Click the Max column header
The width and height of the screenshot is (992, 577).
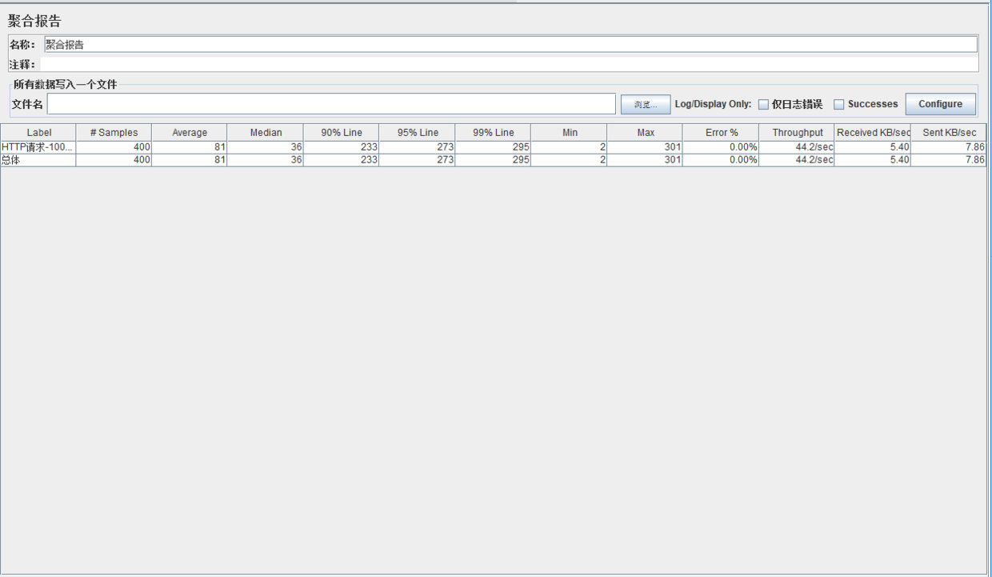[x=646, y=133]
